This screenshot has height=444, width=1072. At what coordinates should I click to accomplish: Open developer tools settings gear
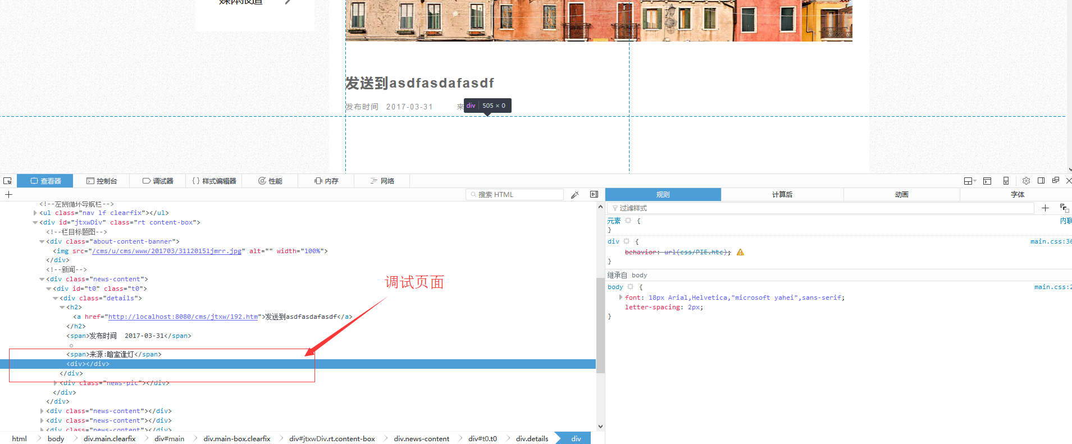tap(1026, 181)
